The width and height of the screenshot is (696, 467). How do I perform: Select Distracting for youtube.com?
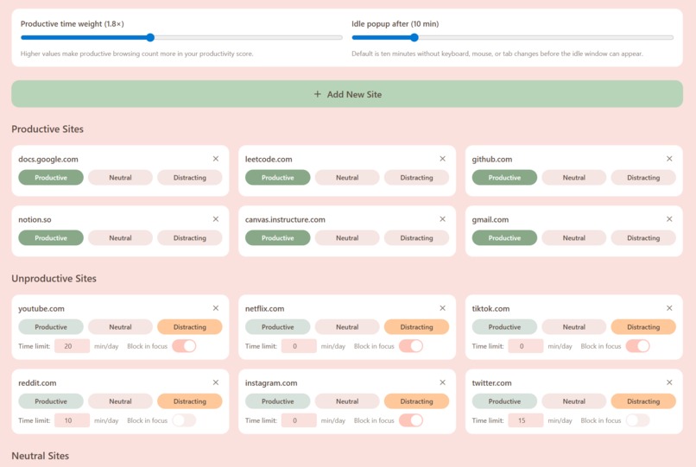[189, 327]
